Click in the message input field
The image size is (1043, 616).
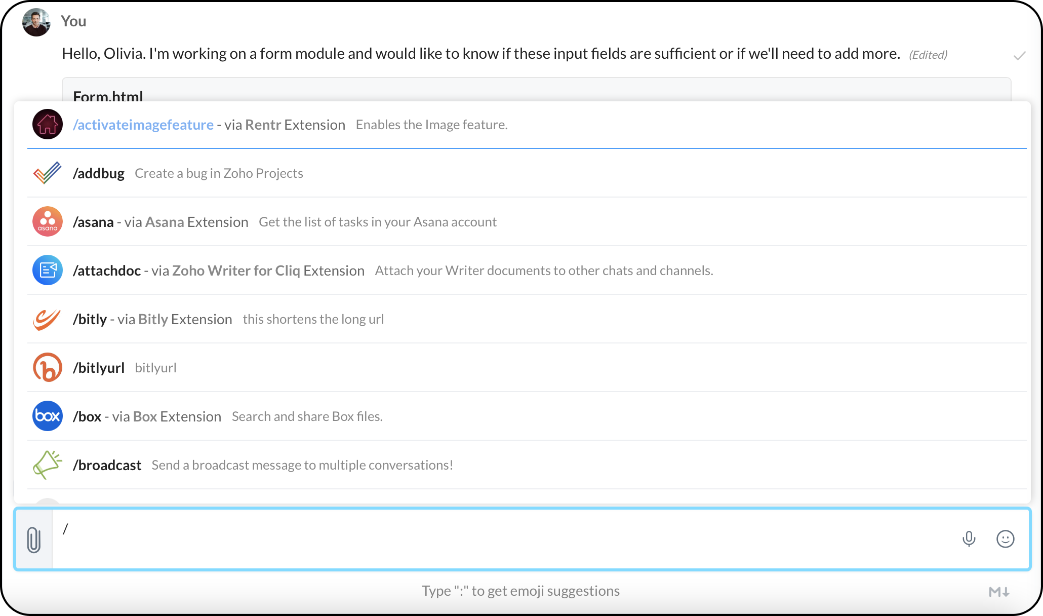click(x=506, y=539)
